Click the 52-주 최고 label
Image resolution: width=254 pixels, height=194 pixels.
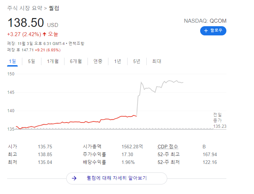tap(169, 154)
